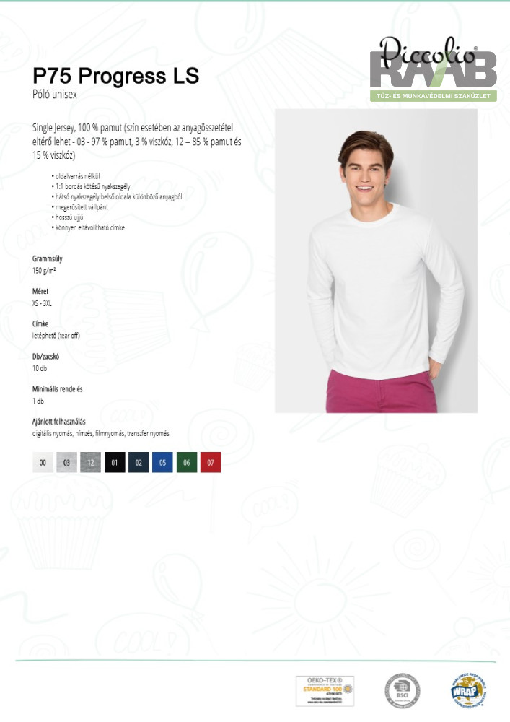Select navy blue swatch 02
Viewport: 510px width, 722px height.
(139, 462)
